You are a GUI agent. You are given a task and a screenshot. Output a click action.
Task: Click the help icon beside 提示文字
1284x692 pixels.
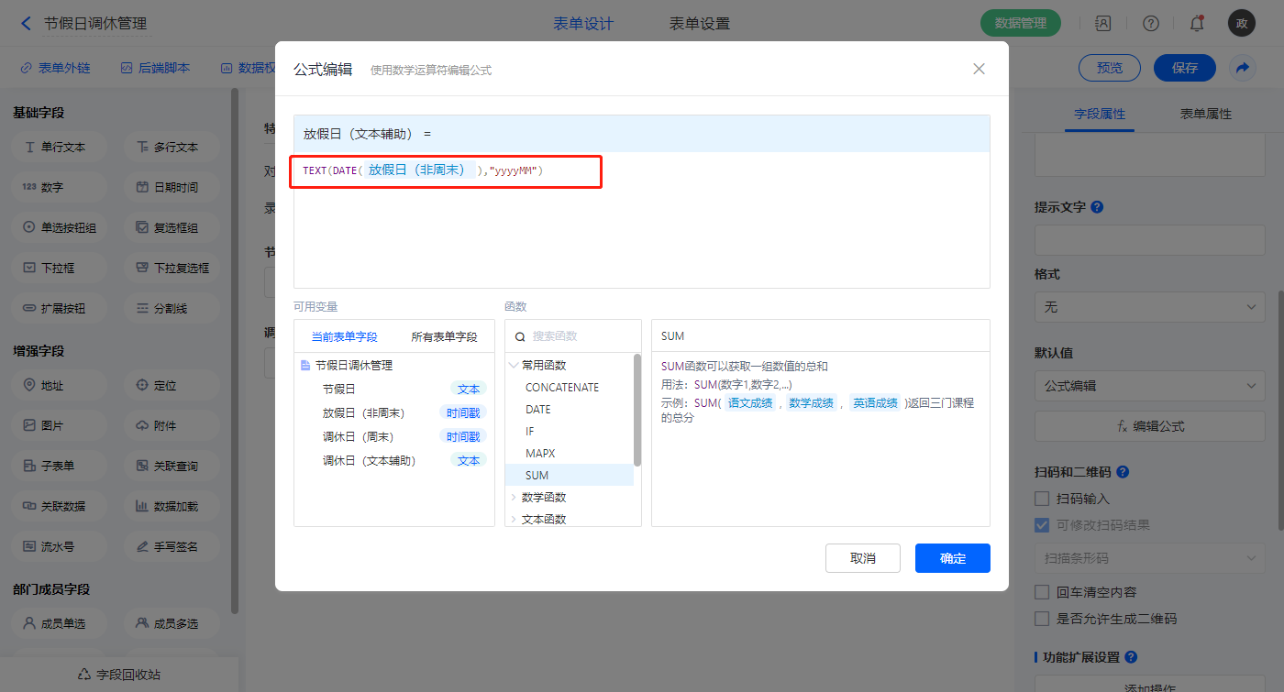pos(1097,207)
